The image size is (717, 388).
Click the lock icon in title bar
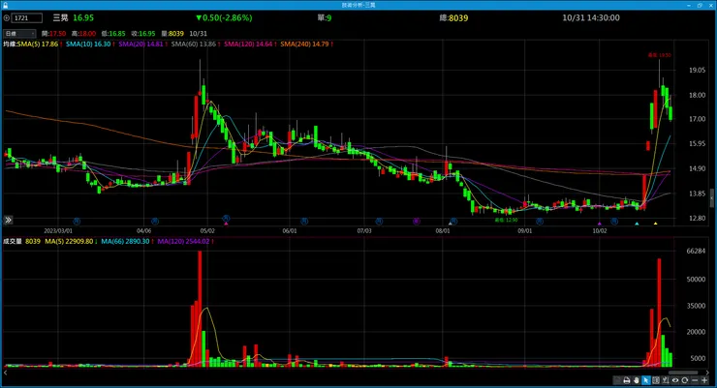coord(6,5)
